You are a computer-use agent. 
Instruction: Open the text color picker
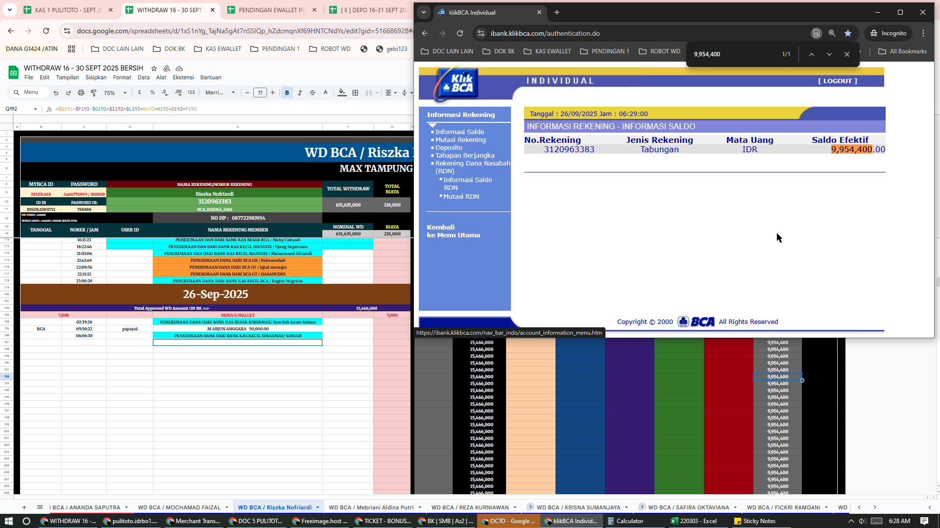[x=325, y=92]
